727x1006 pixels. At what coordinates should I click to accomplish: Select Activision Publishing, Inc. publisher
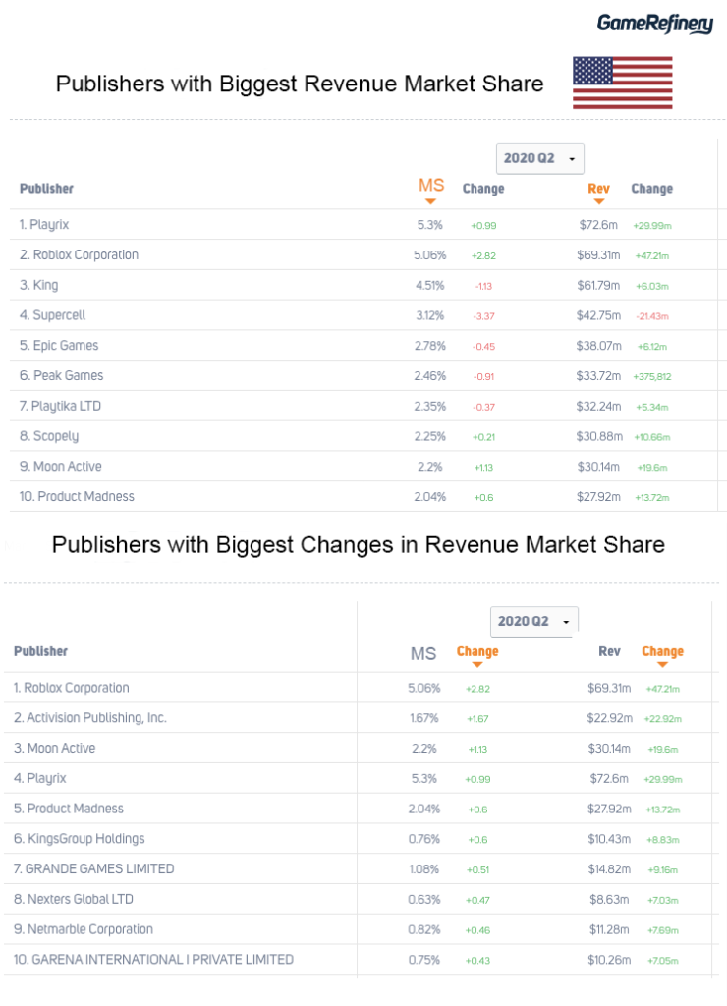[x=90, y=718]
